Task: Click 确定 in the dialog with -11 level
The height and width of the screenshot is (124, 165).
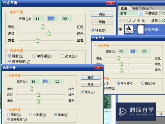Action: click(x=102, y=14)
